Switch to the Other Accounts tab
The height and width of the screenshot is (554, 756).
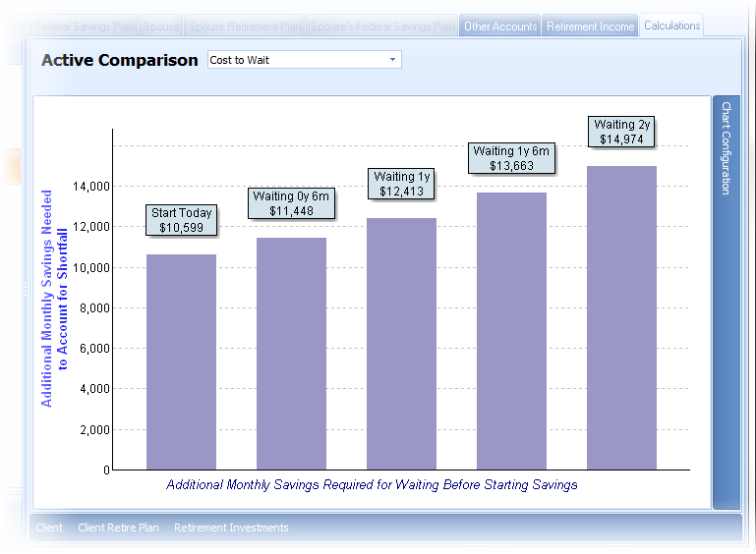500,27
